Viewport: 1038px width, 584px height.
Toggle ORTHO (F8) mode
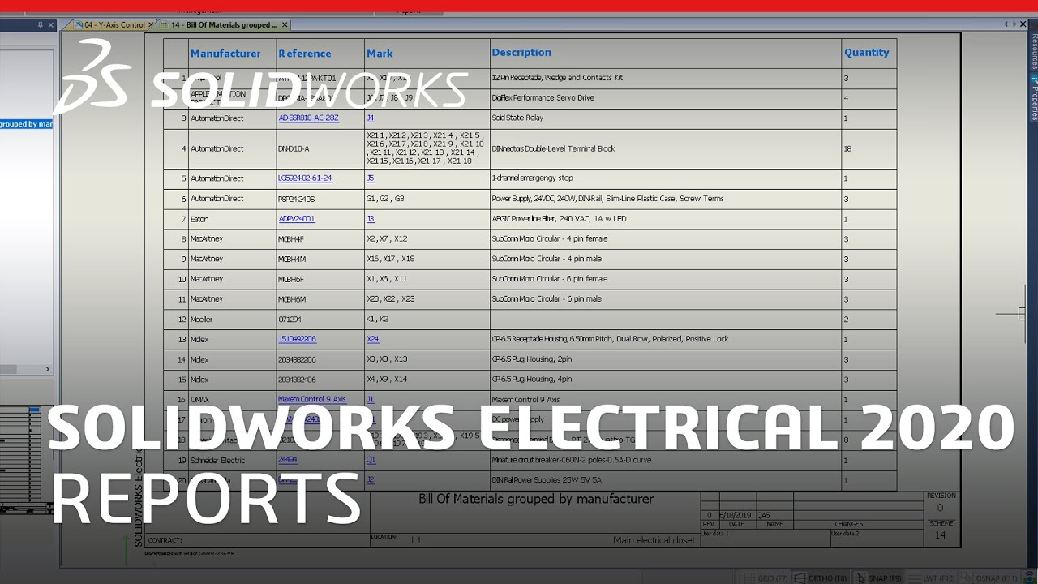(x=819, y=578)
